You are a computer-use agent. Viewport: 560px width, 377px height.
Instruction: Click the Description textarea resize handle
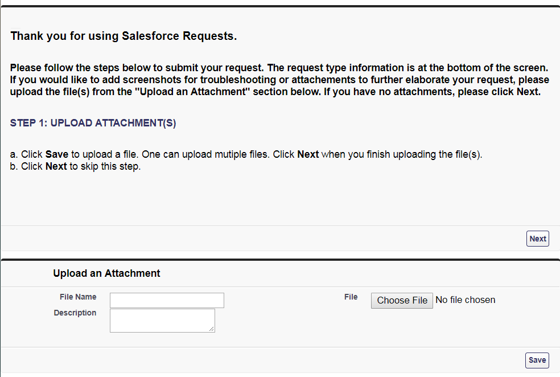(212, 329)
